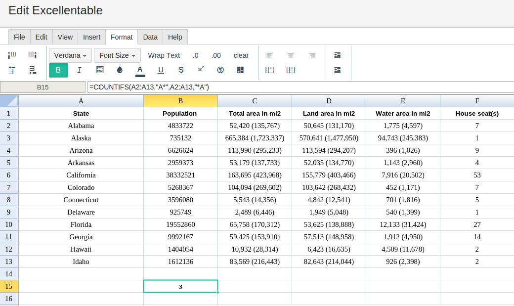Image resolution: width=514 pixels, height=306 pixels.
Task: Click the clear formatting button
Action: point(241,55)
